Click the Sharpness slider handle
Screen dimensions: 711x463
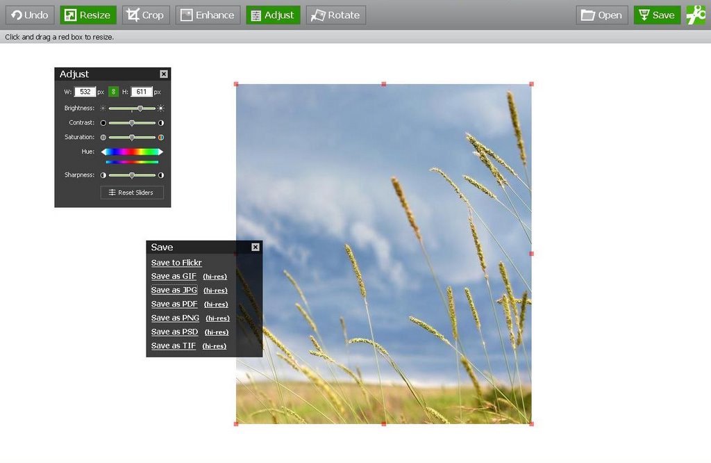pyautogui.click(x=132, y=175)
